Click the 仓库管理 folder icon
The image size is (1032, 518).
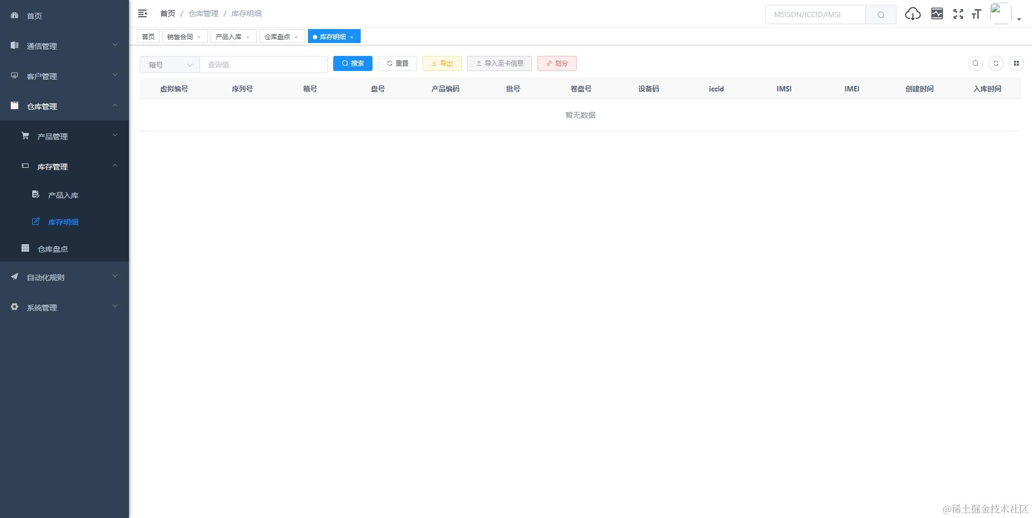15,106
